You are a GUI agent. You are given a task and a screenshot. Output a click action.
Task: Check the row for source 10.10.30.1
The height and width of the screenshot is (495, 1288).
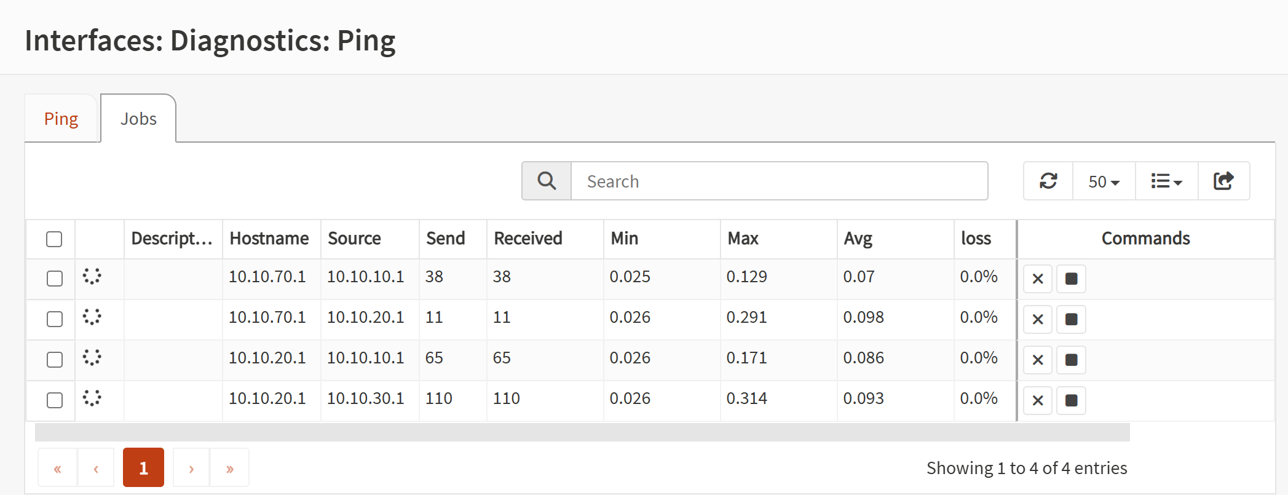[55, 400]
